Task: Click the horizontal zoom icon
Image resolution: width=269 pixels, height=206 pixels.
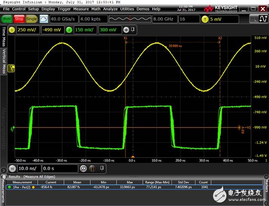Action: [x=83, y=168]
